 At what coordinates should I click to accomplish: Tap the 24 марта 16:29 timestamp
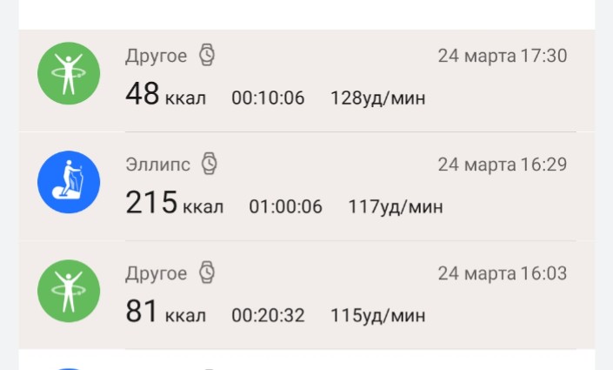pyautogui.click(x=502, y=165)
